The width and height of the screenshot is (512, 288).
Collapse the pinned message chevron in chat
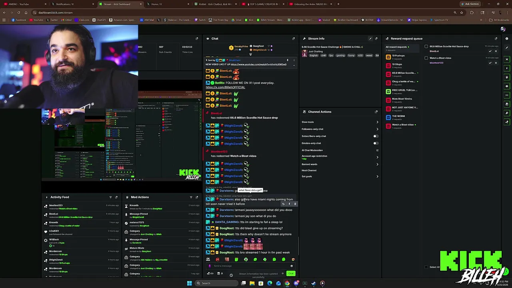pyautogui.click(x=294, y=65)
